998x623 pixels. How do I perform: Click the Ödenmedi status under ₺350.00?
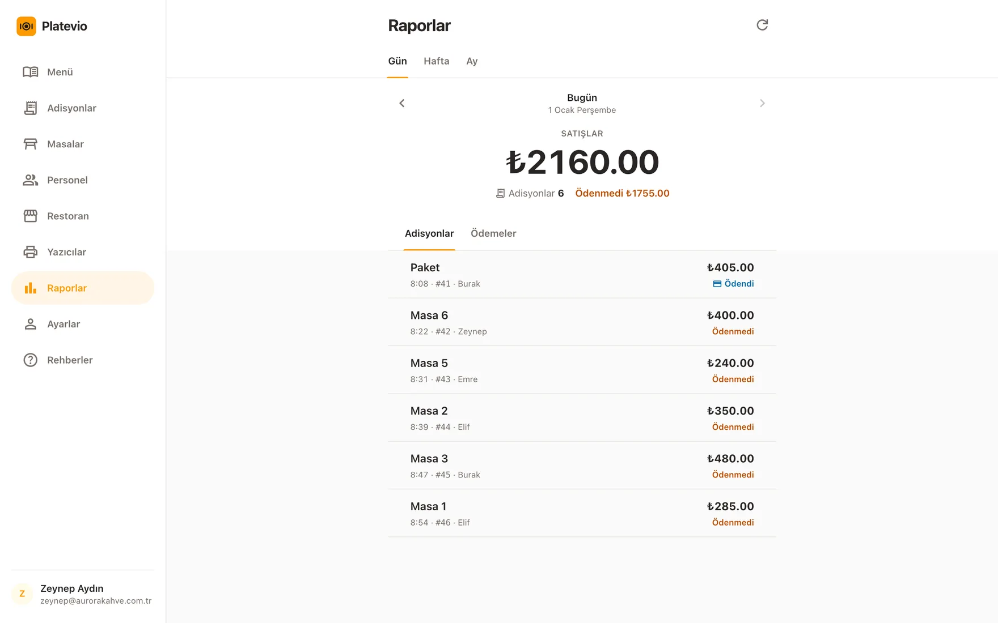(x=733, y=427)
